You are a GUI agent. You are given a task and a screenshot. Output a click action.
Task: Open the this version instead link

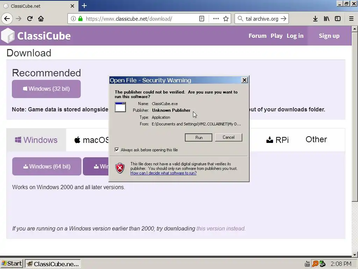pos(221,228)
